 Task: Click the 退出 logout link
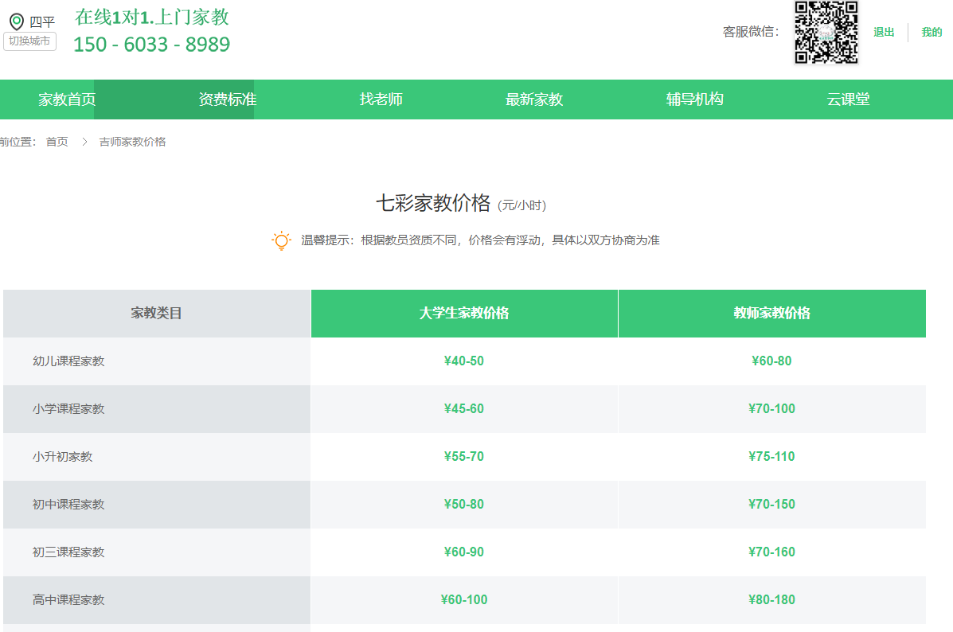pos(884,32)
